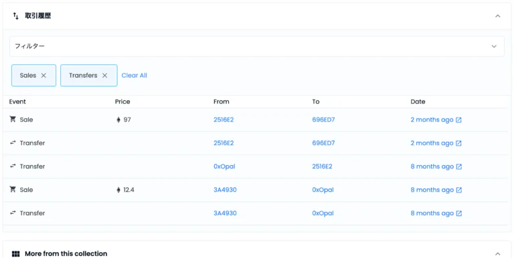Open From address 2516E2 in 97 Sale row
514x258 pixels.
pos(224,120)
